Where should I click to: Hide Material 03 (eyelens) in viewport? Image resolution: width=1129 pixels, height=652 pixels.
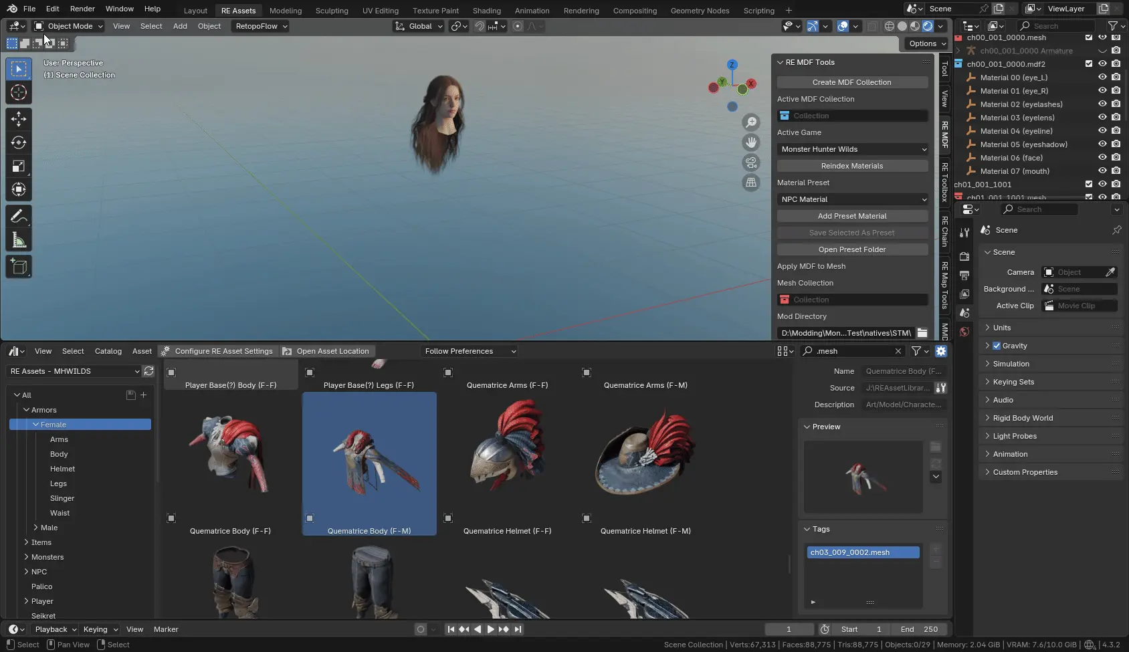pyautogui.click(x=1102, y=118)
